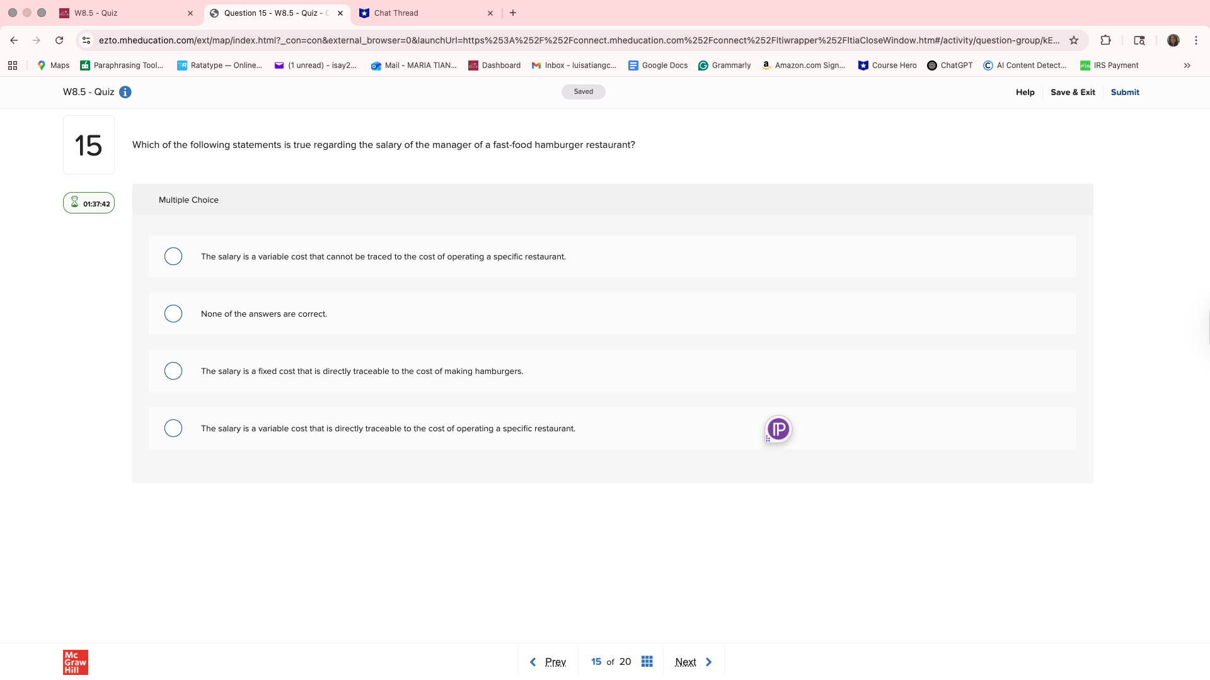Reload the quiz page
The height and width of the screenshot is (680, 1210).
coord(59,40)
